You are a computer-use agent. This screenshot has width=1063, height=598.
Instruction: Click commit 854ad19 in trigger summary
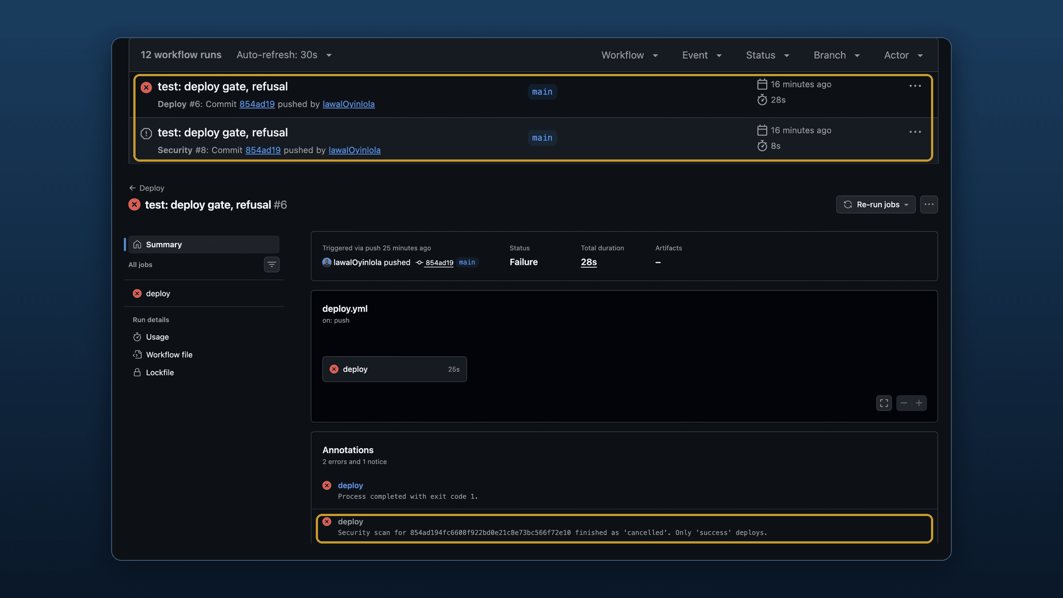[x=439, y=263]
